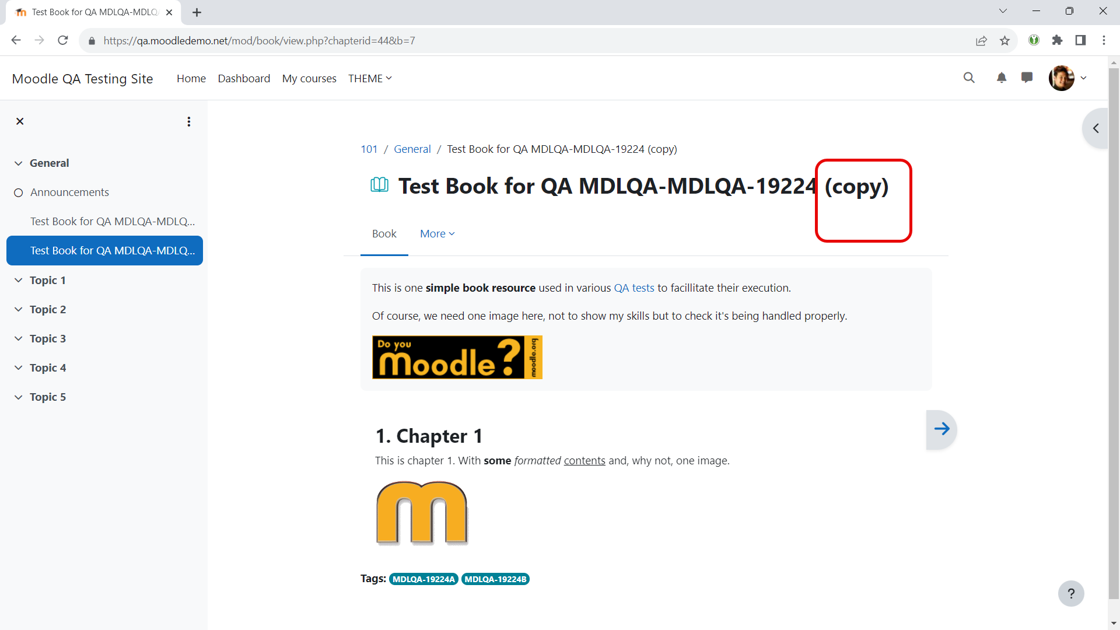
Task: Expand user menu dropdown arrow
Action: (1084, 78)
